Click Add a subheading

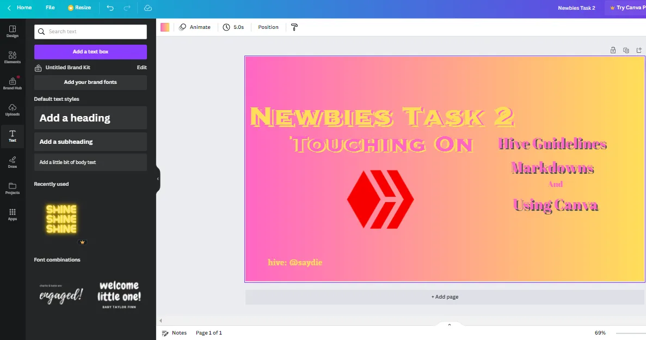[x=90, y=142]
